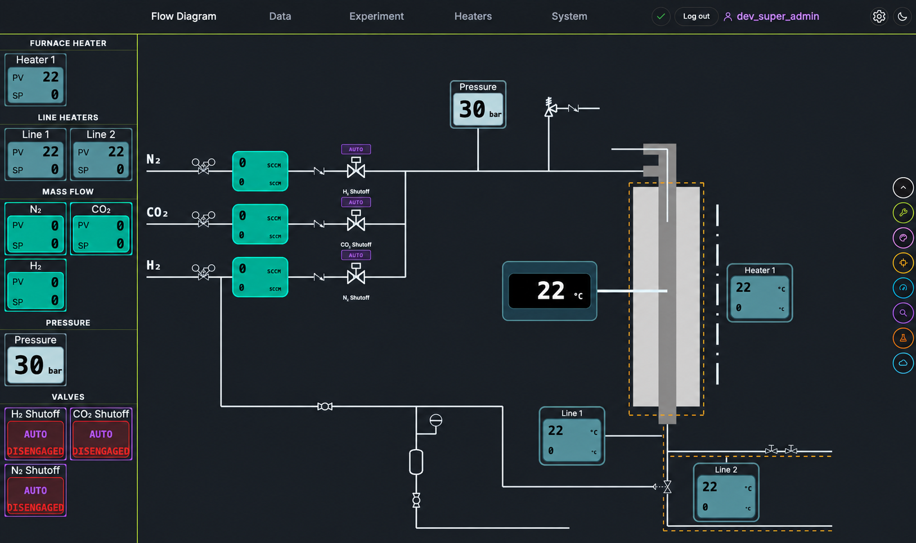Click the purple magnifier search icon

tap(903, 313)
